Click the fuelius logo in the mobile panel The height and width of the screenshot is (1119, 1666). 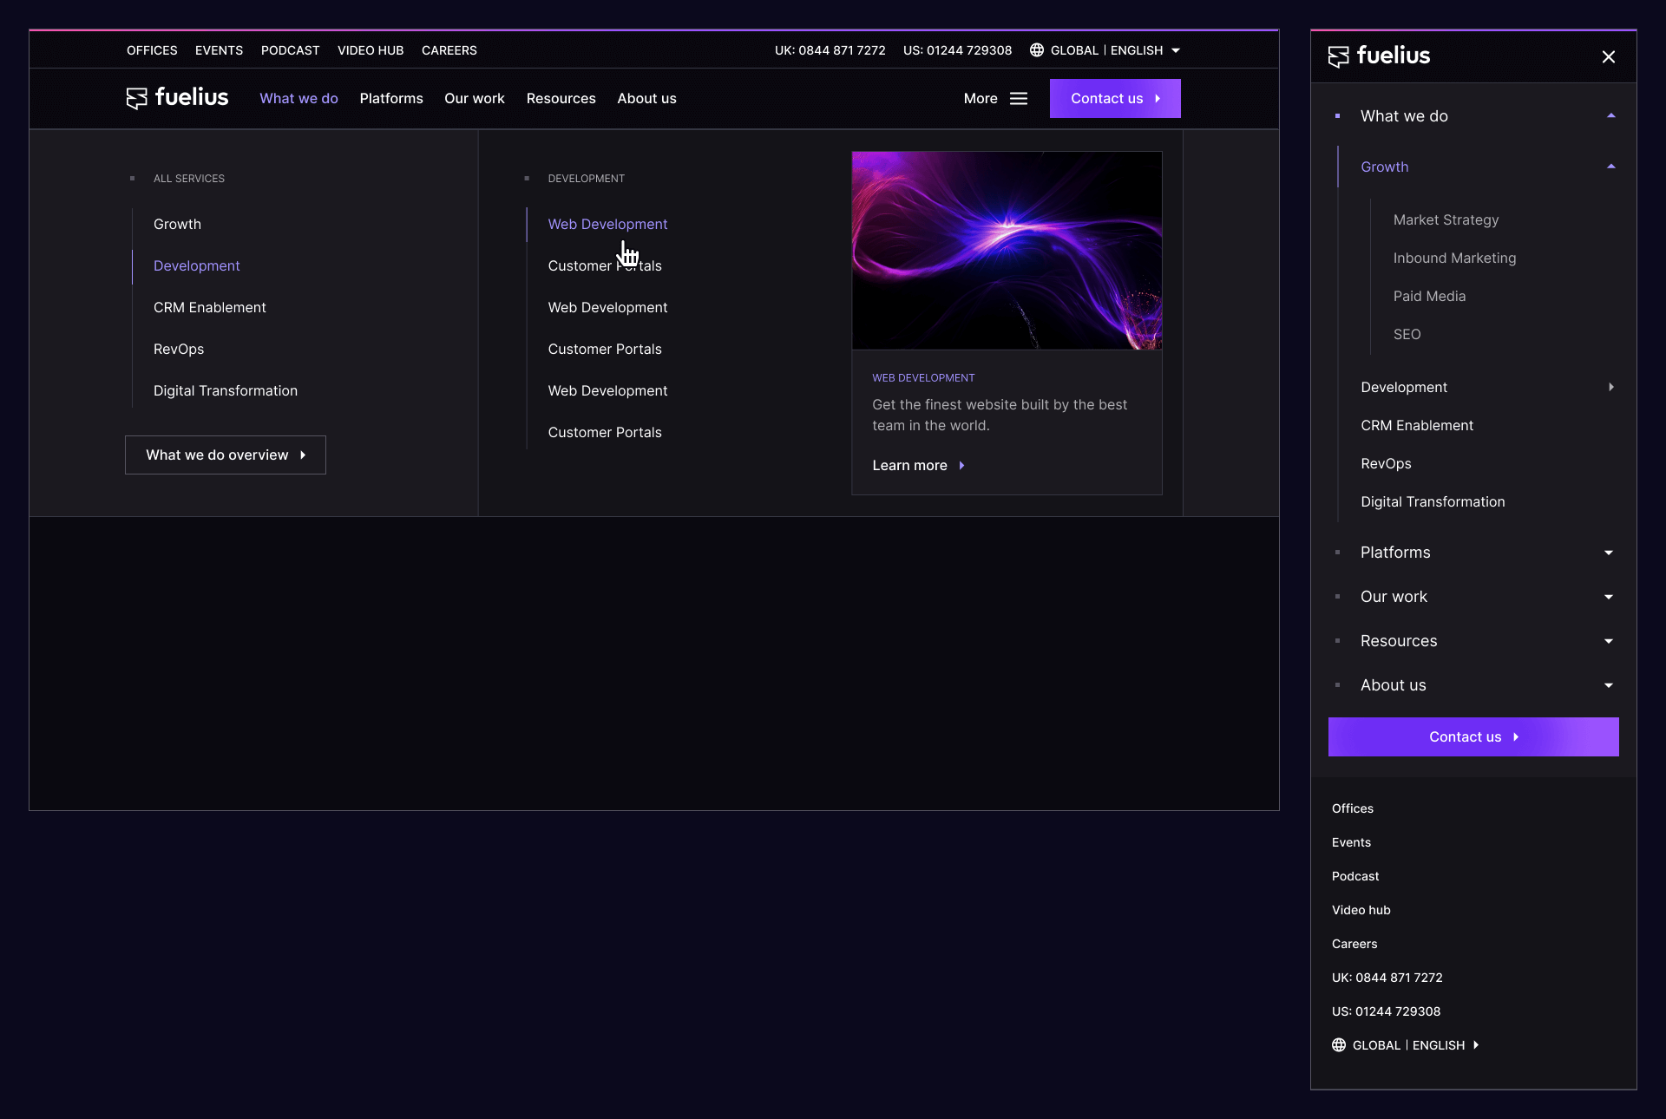coord(1379,56)
